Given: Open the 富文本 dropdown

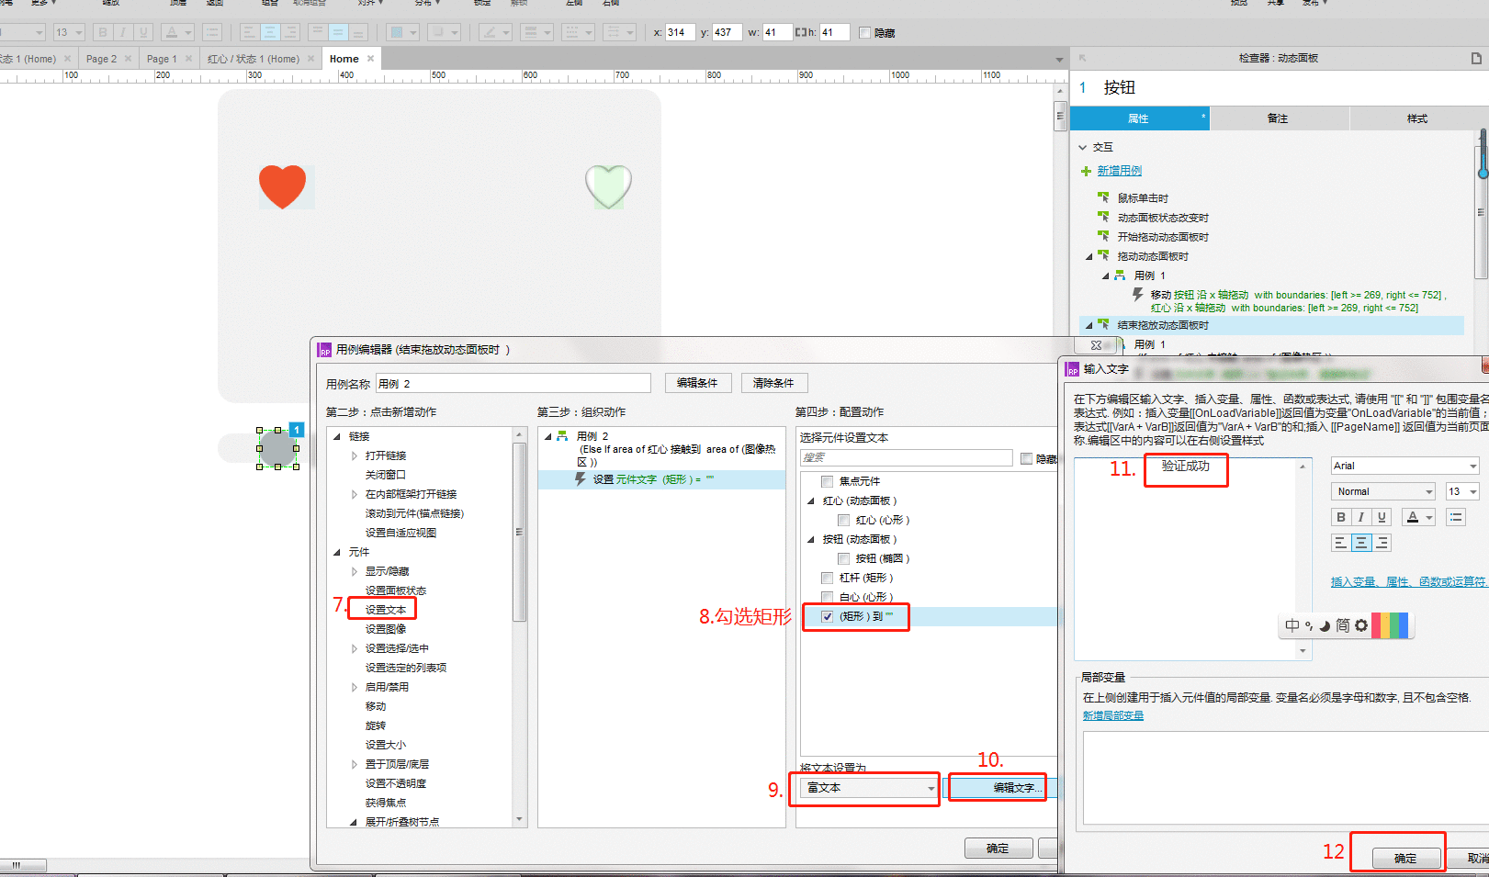Looking at the screenshot, I should tap(869, 788).
